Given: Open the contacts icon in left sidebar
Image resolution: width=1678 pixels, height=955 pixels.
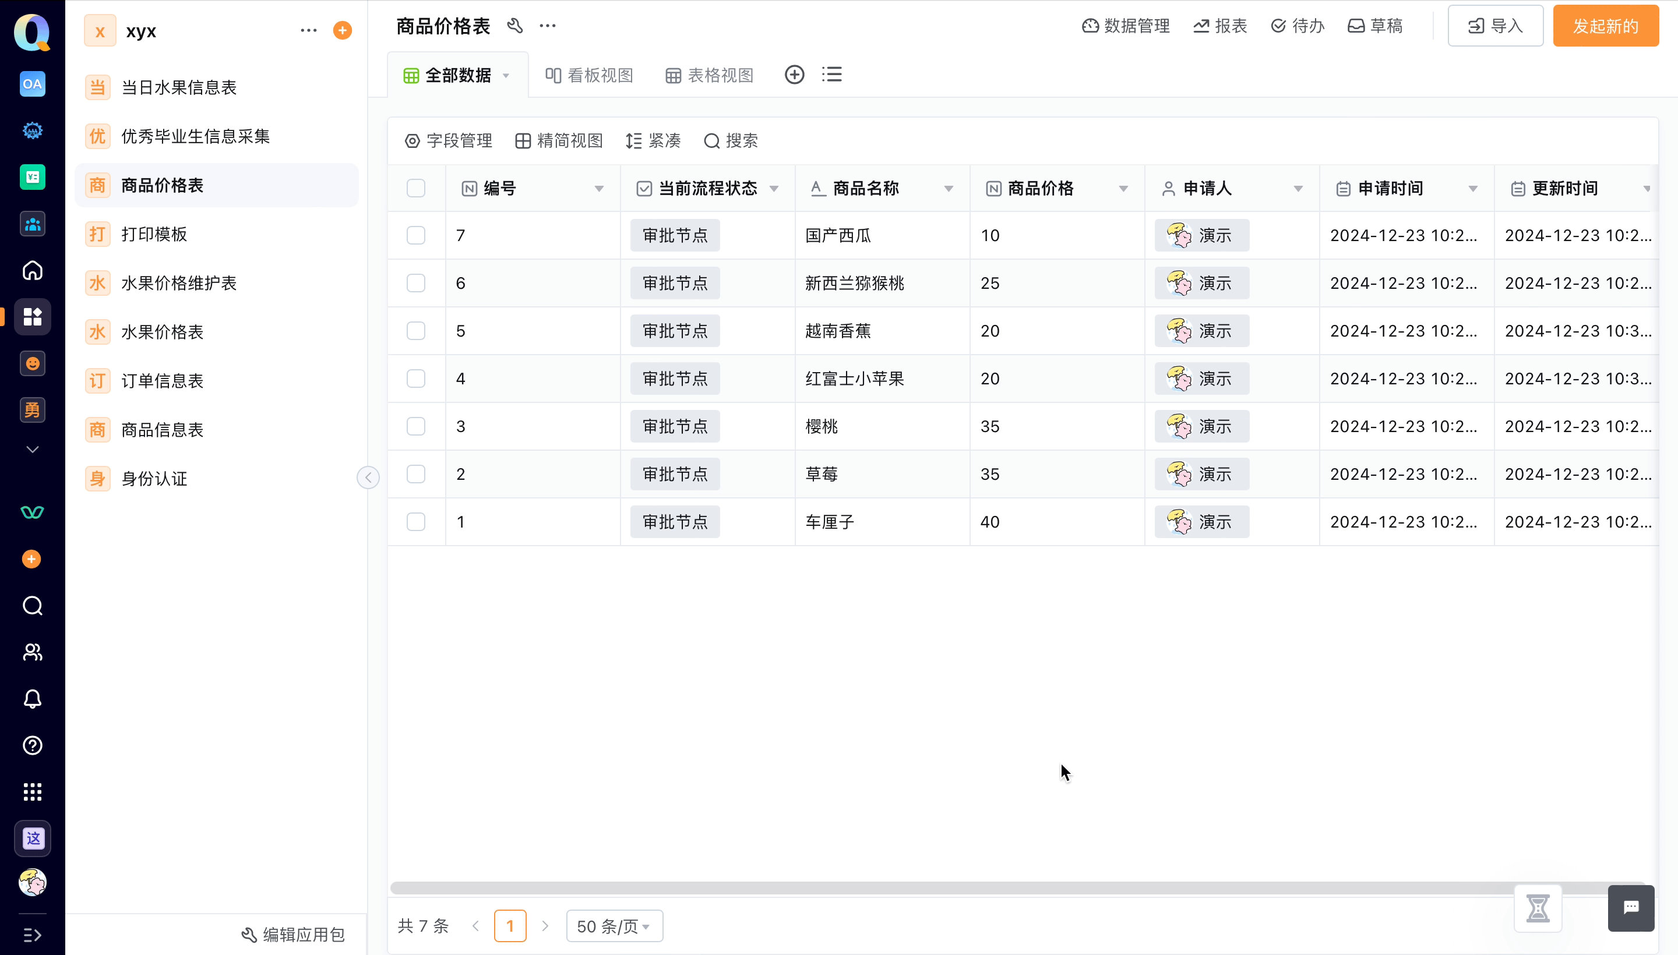Looking at the screenshot, I should [x=32, y=652].
